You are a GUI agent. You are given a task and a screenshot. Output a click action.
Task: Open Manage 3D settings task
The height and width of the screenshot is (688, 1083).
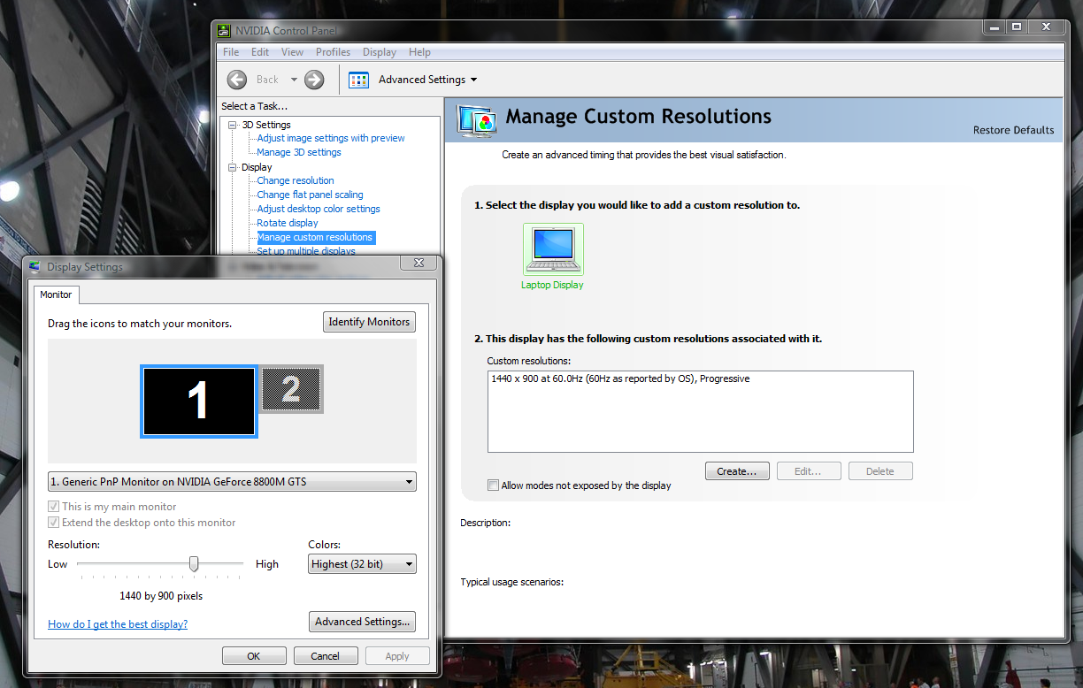click(x=299, y=152)
